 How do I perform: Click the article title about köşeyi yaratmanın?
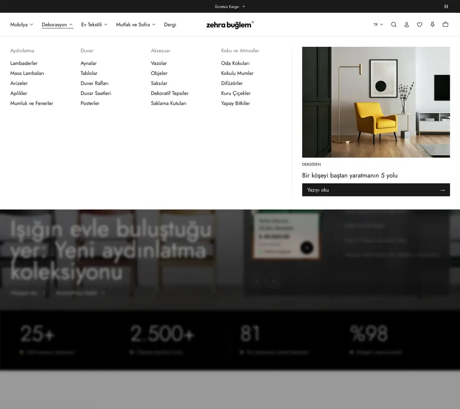[350, 176]
